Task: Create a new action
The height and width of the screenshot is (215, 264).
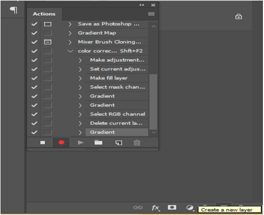Action: click(x=119, y=143)
